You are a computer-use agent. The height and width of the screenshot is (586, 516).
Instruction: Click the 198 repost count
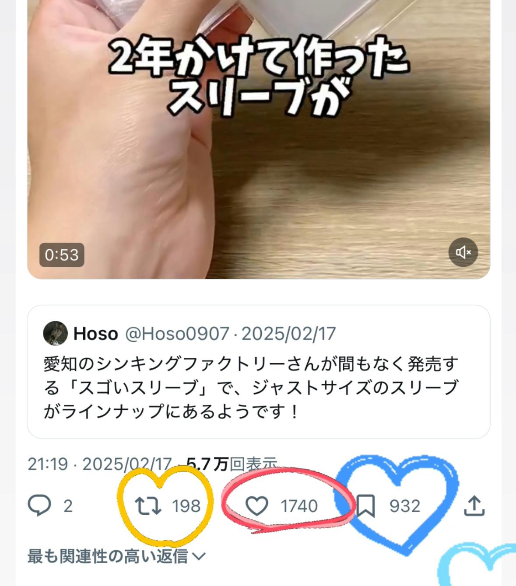click(186, 506)
